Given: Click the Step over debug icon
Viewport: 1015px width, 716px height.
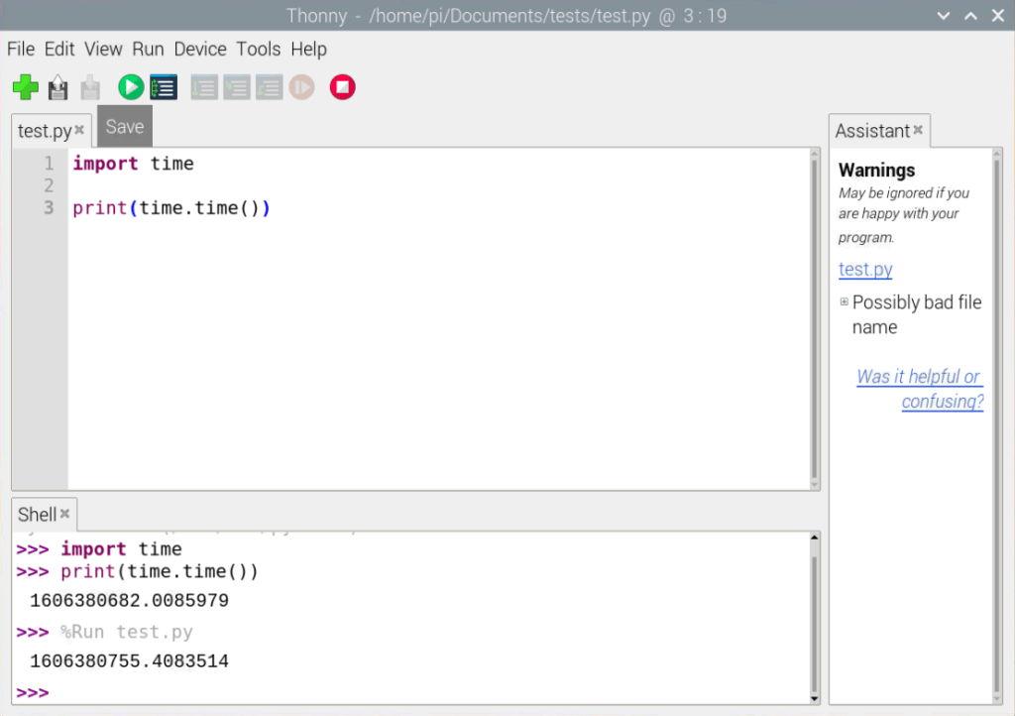Looking at the screenshot, I should pyautogui.click(x=204, y=87).
